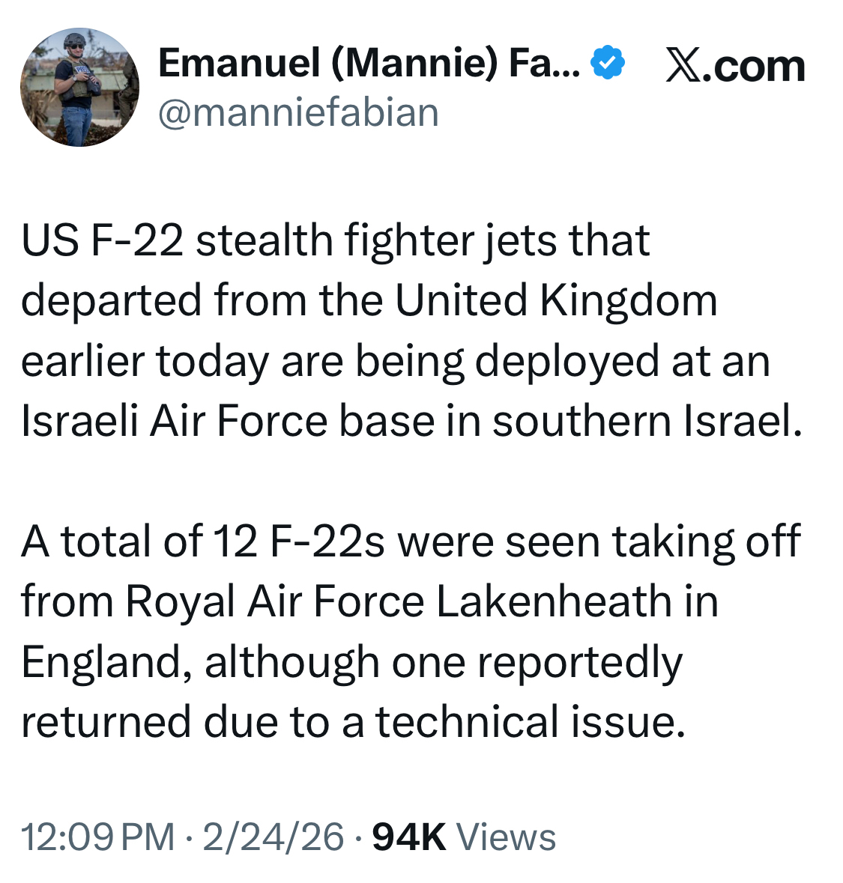The height and width of the screenshot is (883, 843).
Task: Open Emanuel Fabian's profile avatar photo
Action: [79, 88]
